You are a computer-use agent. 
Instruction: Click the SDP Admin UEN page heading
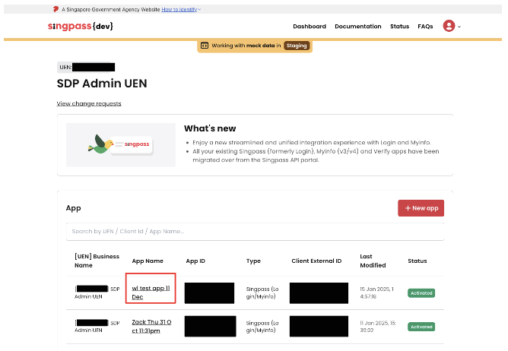(102, 84)
